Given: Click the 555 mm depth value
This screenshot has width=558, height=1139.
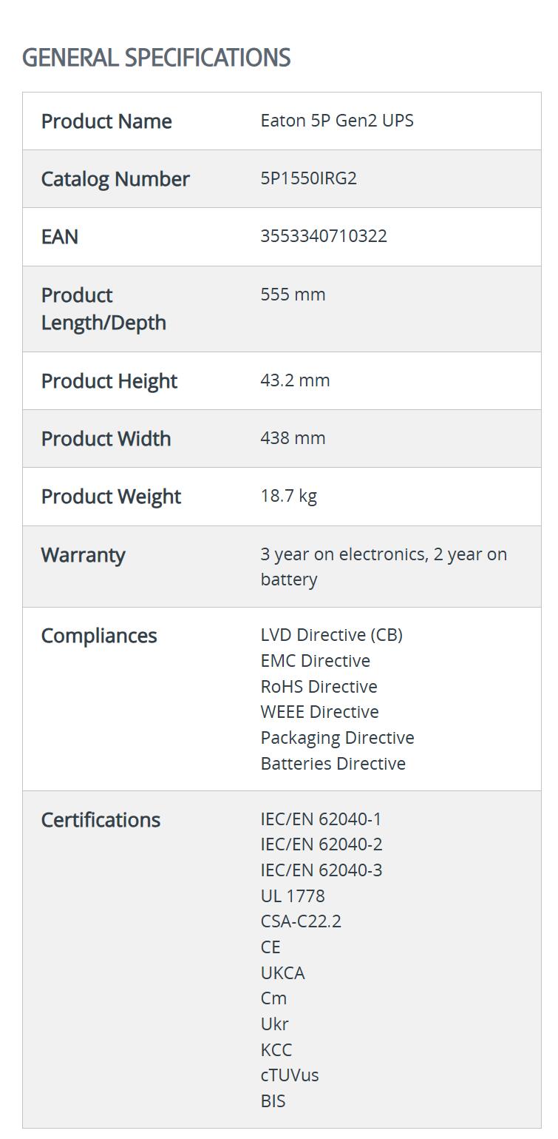Looking at the screenshot, I should [x=293, y=295].
